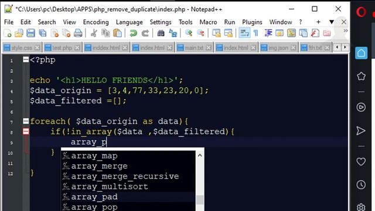Screen dimensions: 375x211
Task: Open the Macro menu
Action: tap(209, 22)
